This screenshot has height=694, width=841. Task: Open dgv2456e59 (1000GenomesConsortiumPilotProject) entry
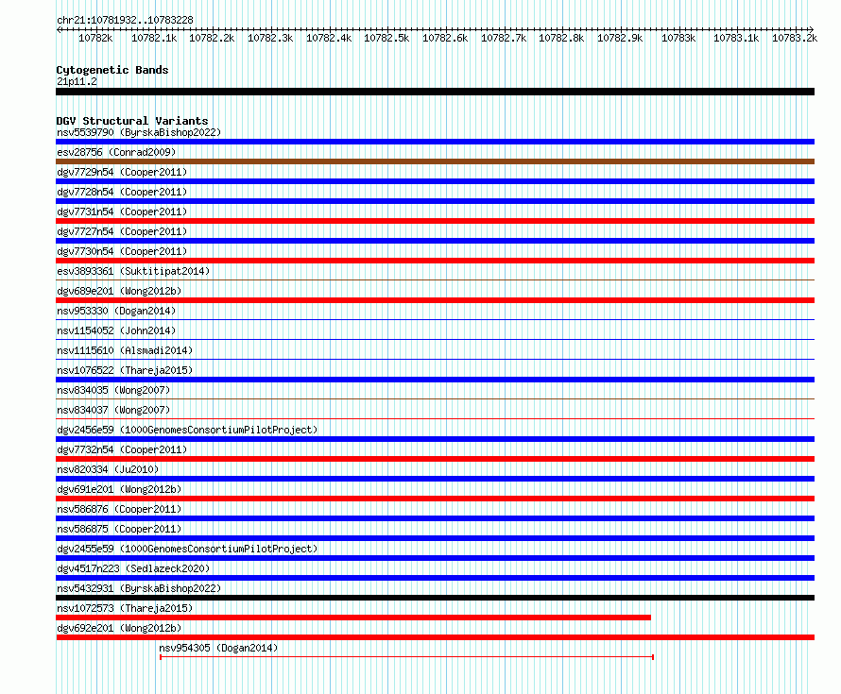187,430
